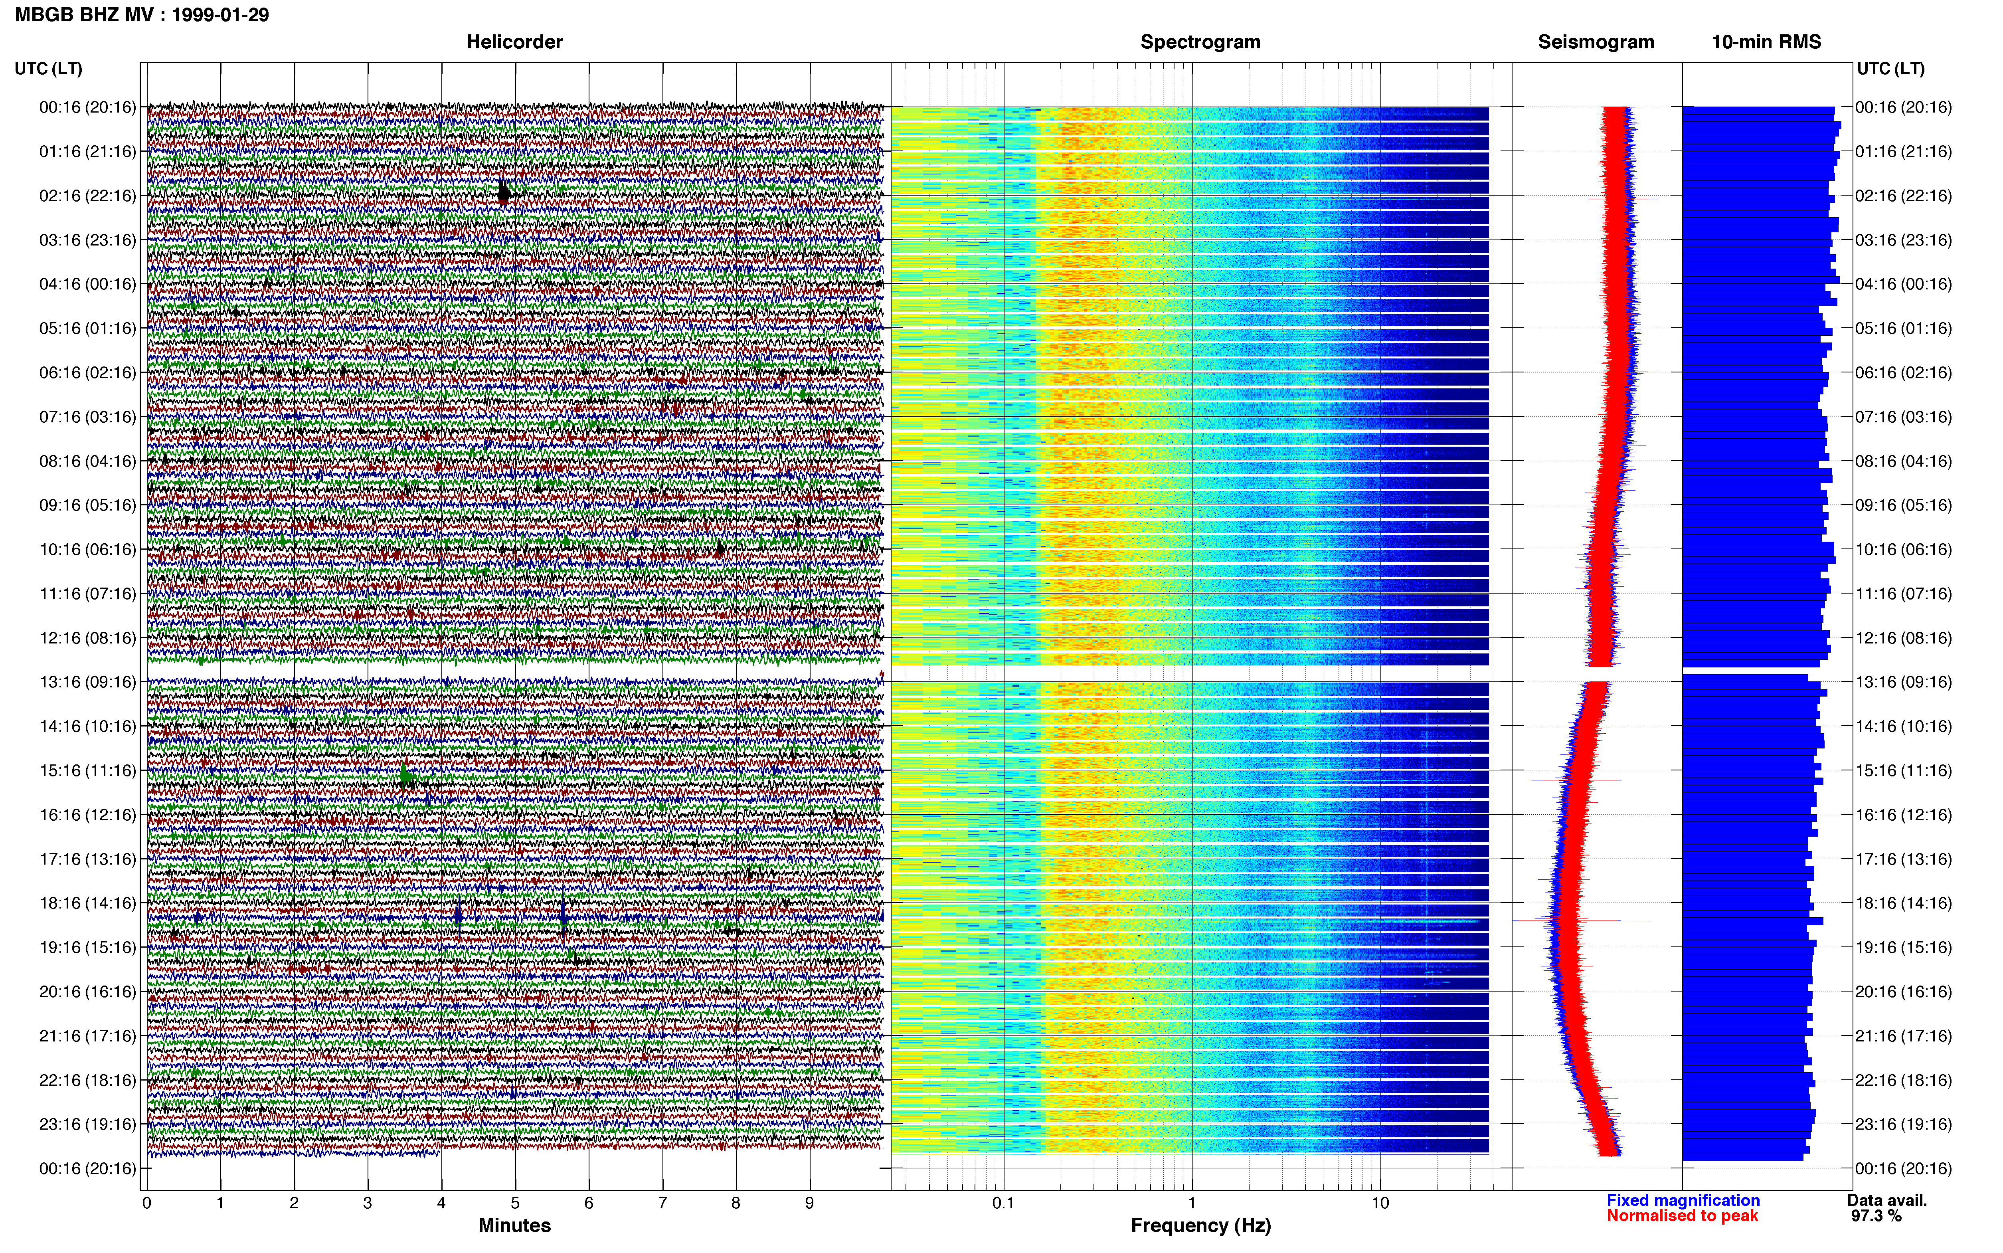
Task: Click the left '02:16 (22:16)' time label
Action: [x=88, y=196]
